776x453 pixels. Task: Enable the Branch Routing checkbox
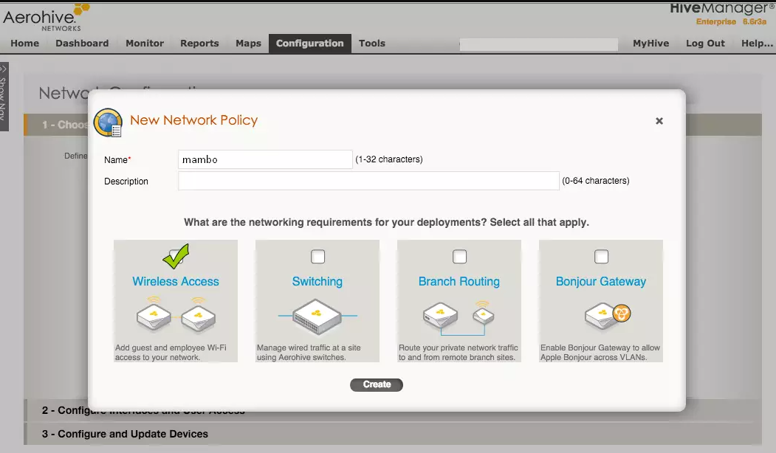coord(460,257)
